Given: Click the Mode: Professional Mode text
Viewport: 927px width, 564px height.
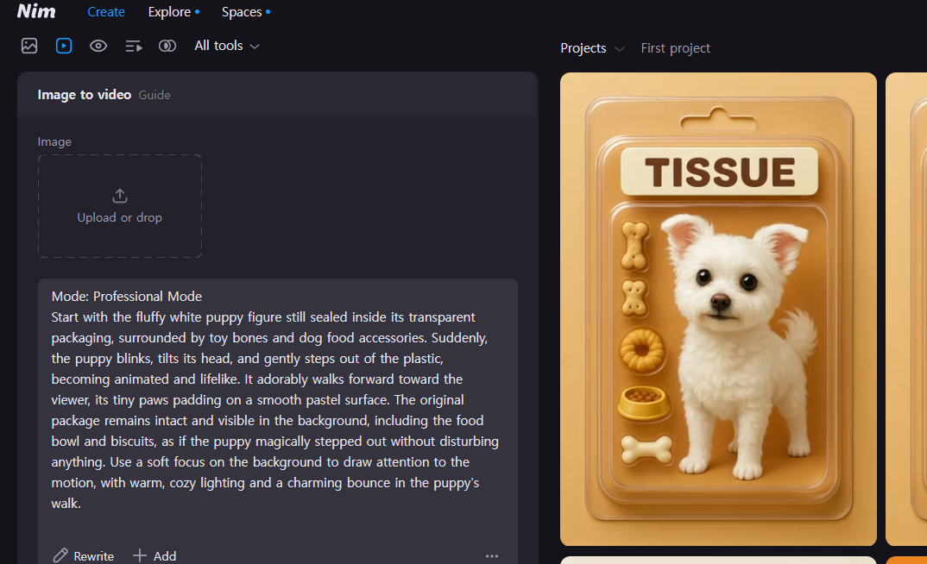Looking at the screenshot, I should pyautogui.click(x=127, y=297).
